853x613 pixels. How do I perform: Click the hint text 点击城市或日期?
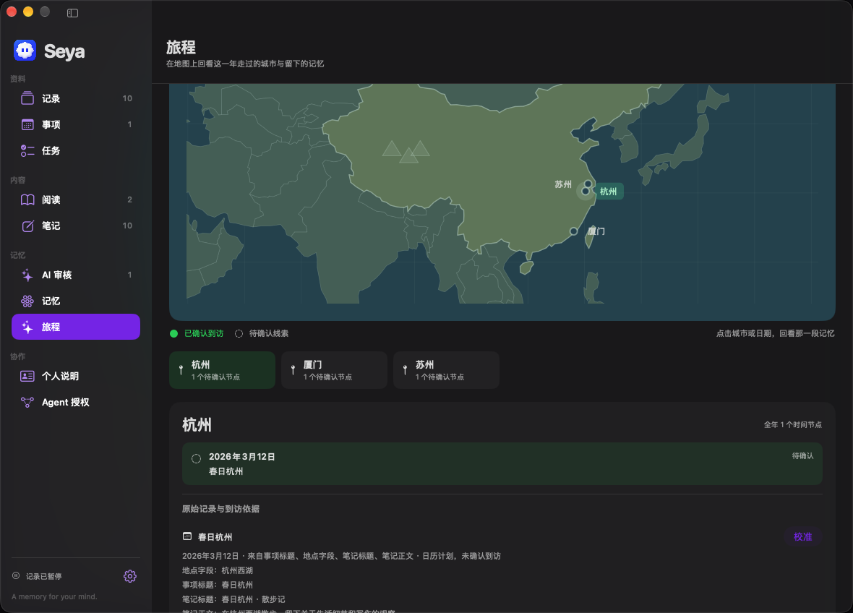tap(775, 333)
